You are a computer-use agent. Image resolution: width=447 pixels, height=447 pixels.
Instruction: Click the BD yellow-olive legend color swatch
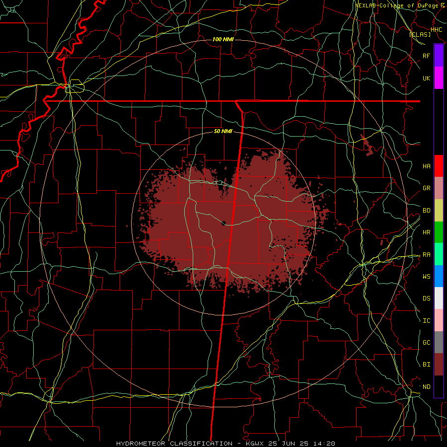coord(439,211)
